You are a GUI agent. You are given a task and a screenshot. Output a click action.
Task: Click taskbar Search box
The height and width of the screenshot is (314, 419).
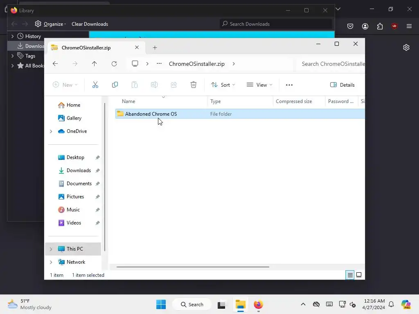[x=192, y=304]
